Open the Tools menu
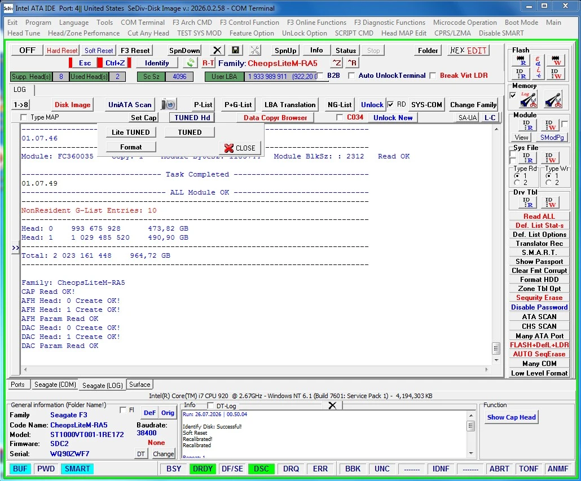Viewport: 581px width, 481px height. coord(104,22)
